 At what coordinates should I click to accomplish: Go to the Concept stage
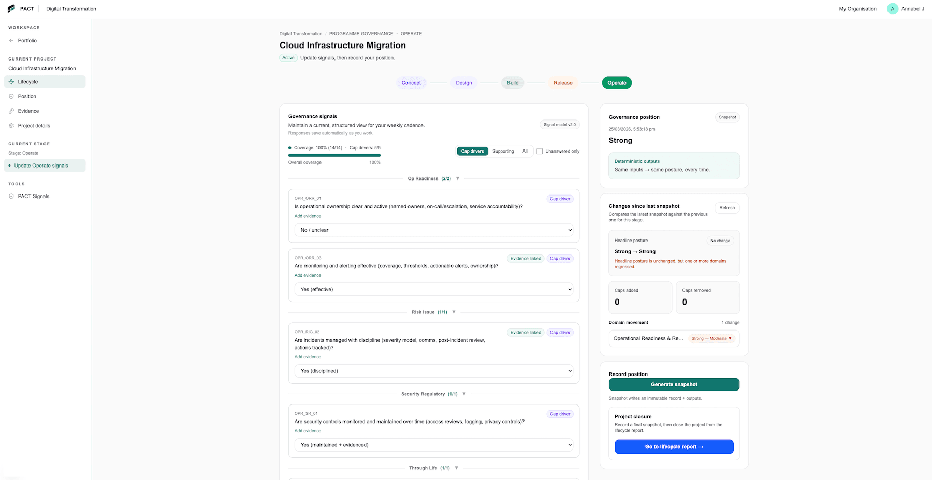click(x=411, y=83)
